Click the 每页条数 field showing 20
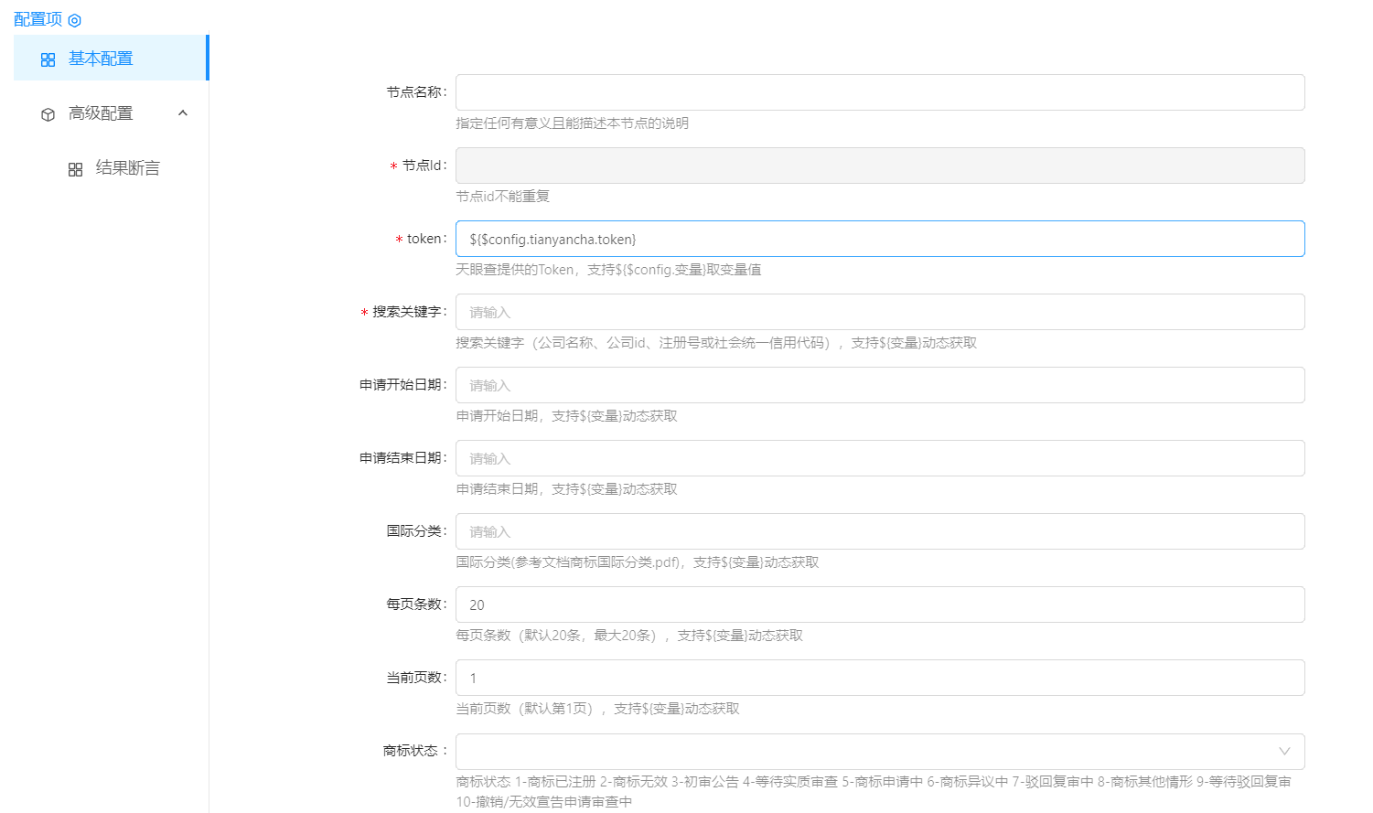The width and height of the screenshot is (1373, 813). (x=879, y=604)
